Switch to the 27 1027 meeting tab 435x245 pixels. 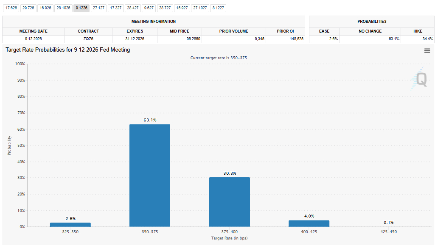(200, 8)
